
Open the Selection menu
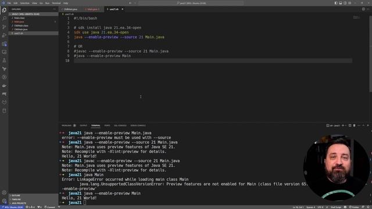pos(24,3)
